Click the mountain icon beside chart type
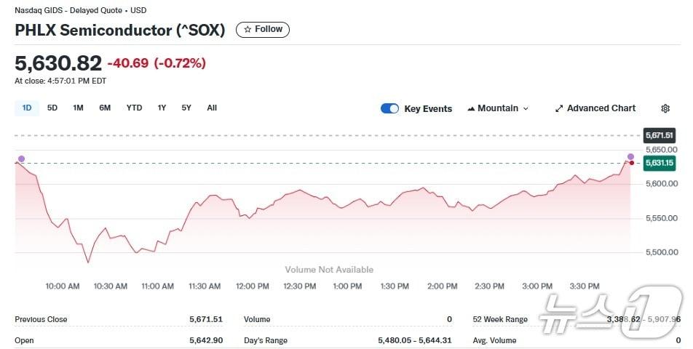693x349 pixels. (x=471, y=108)
